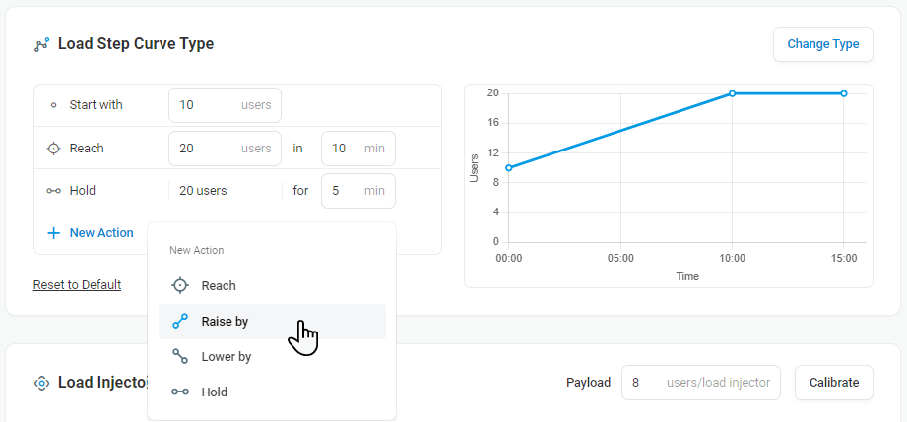Screen dimensions: 907x422
Task: Click the Change Type button
Action: 822,44
